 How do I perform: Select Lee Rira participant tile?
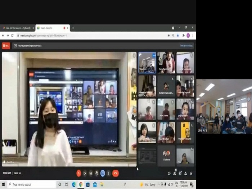tap(147, 63)
